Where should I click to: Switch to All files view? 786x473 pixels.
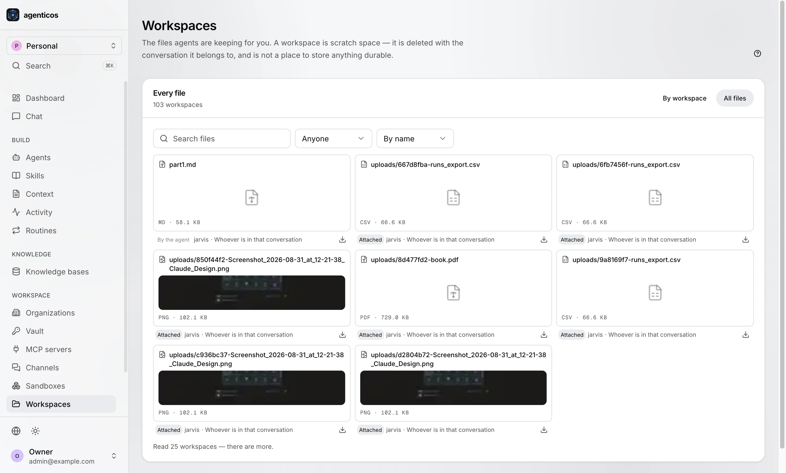(x=735, y=98)
